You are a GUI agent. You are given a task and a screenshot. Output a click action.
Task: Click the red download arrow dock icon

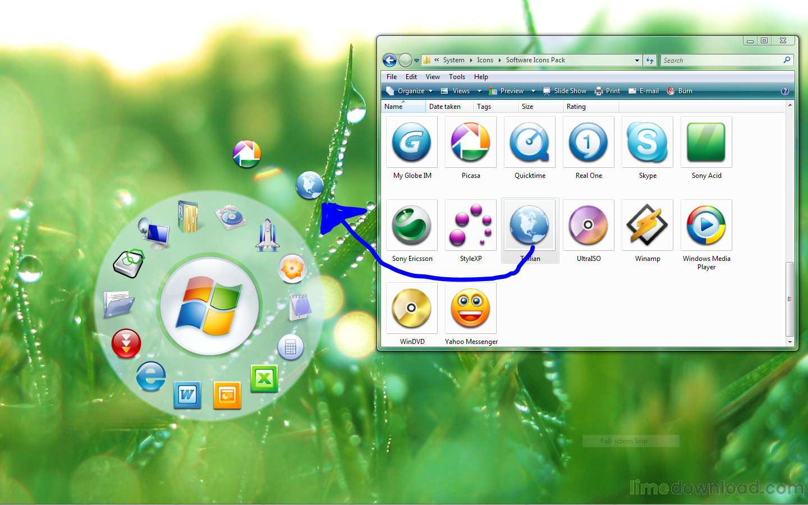126,343
